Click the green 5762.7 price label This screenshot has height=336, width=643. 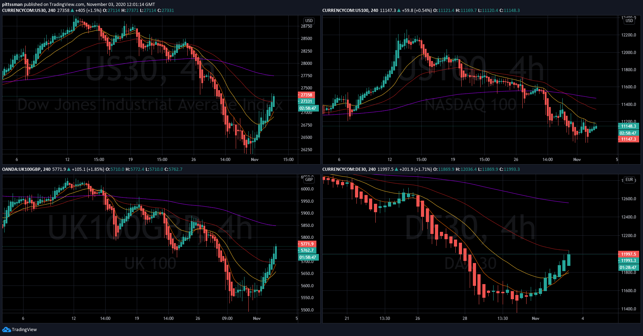[x=307, y=250]
